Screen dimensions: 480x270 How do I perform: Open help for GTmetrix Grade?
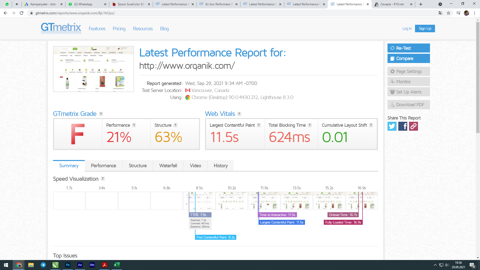click(101, 114)
